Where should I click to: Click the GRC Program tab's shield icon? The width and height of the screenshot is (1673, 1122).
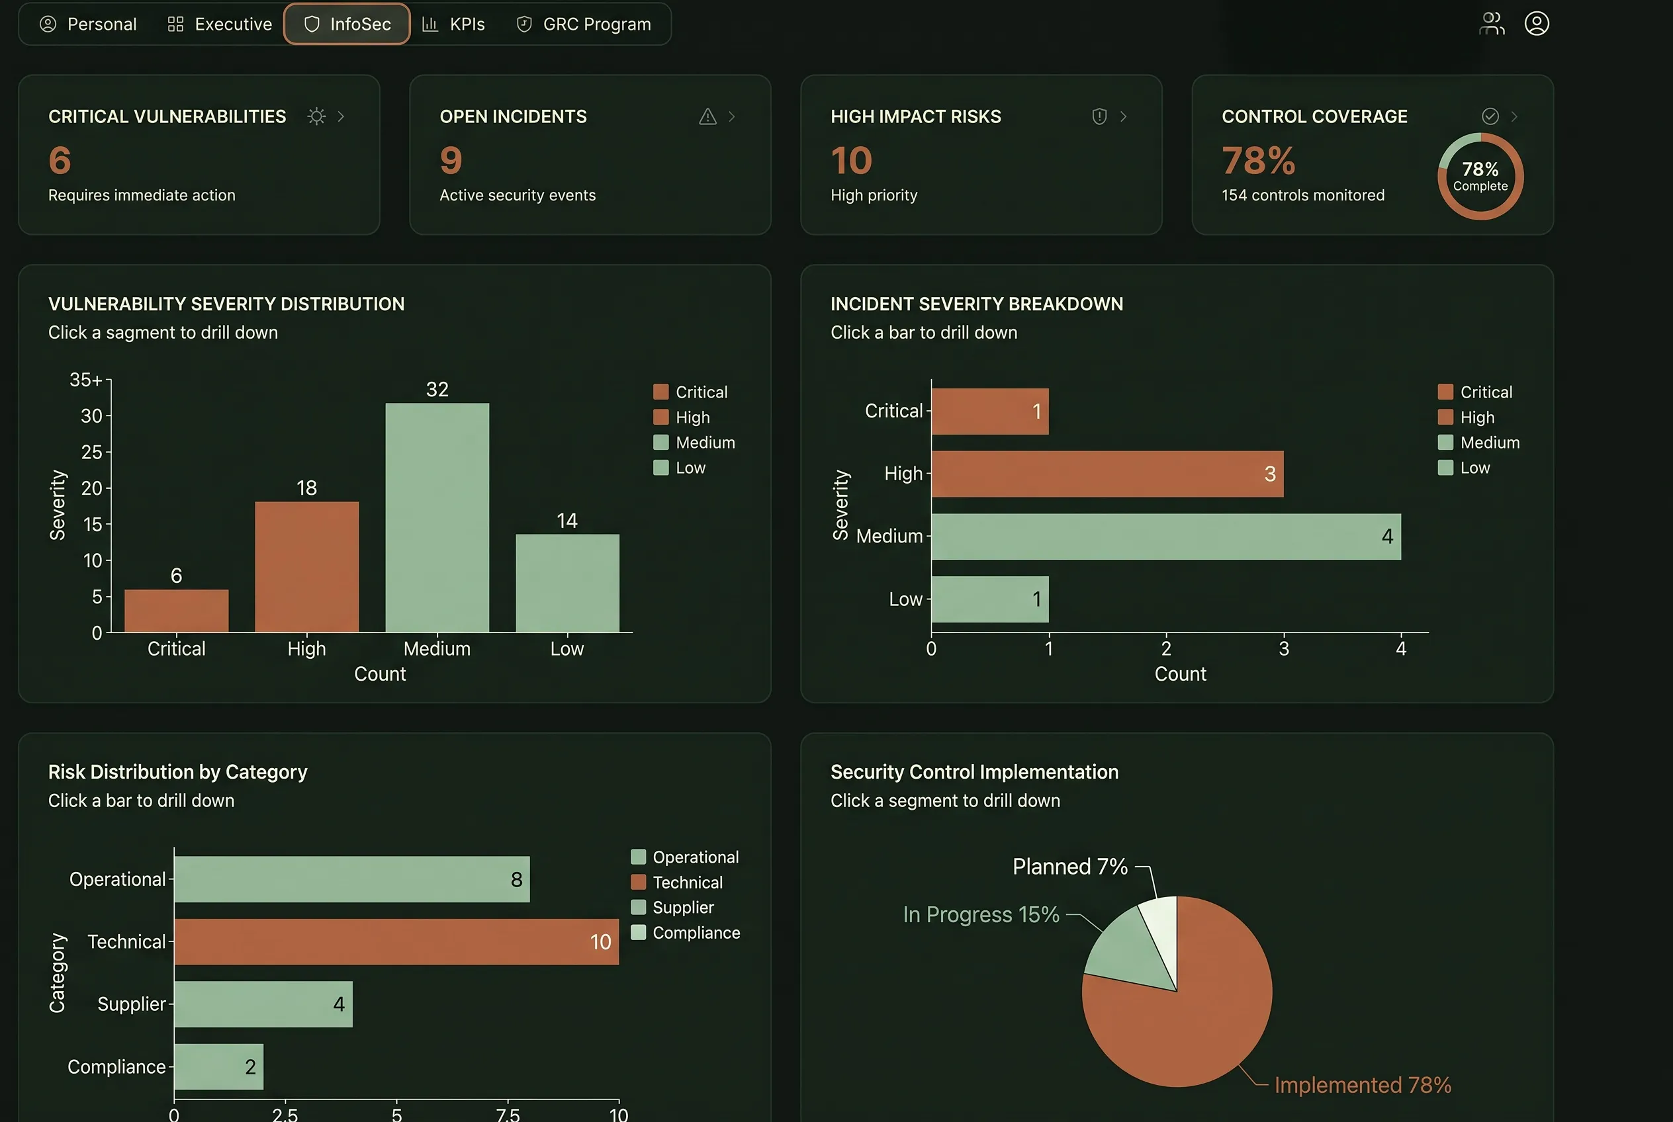tap(524, 24)
